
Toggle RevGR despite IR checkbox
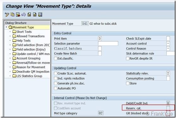click(128, 58)
